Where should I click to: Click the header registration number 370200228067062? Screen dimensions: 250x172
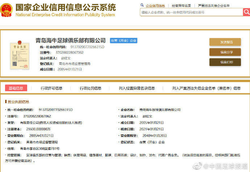click(x=70, y=53)
